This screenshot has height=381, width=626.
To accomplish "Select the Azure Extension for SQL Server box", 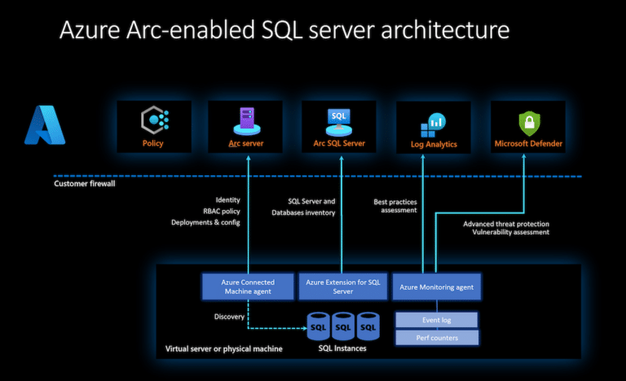I will pos(343,287).
